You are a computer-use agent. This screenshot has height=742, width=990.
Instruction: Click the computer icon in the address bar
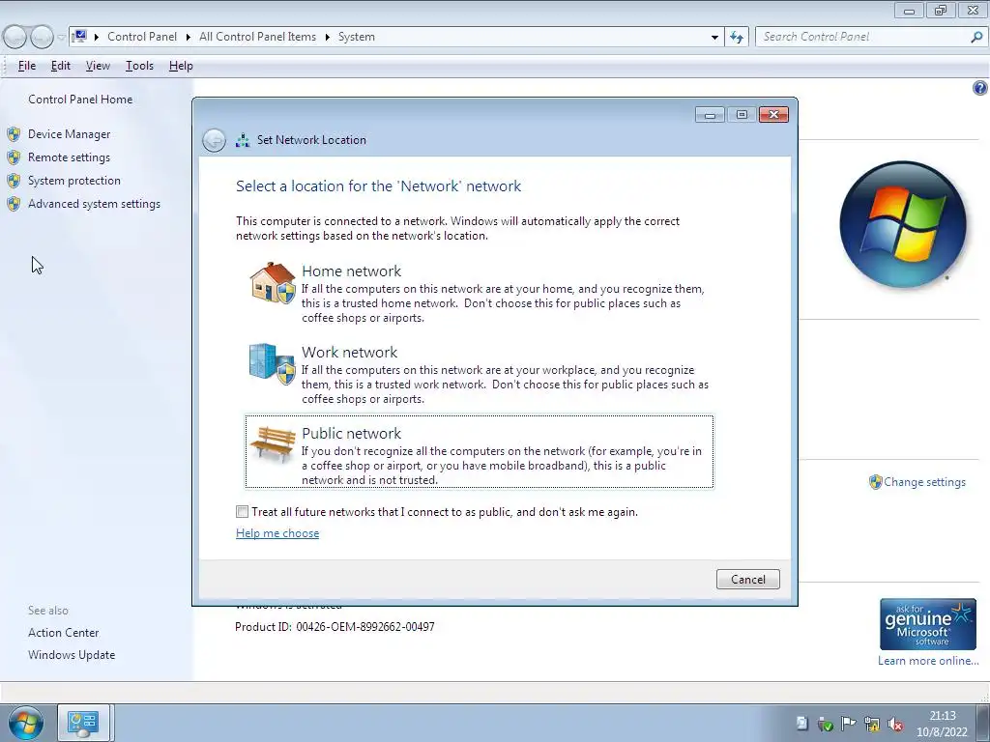(x=80, y=36)
